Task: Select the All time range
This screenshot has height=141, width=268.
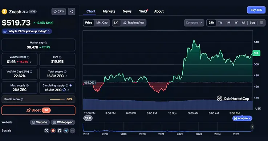Action: coord(243,23)
